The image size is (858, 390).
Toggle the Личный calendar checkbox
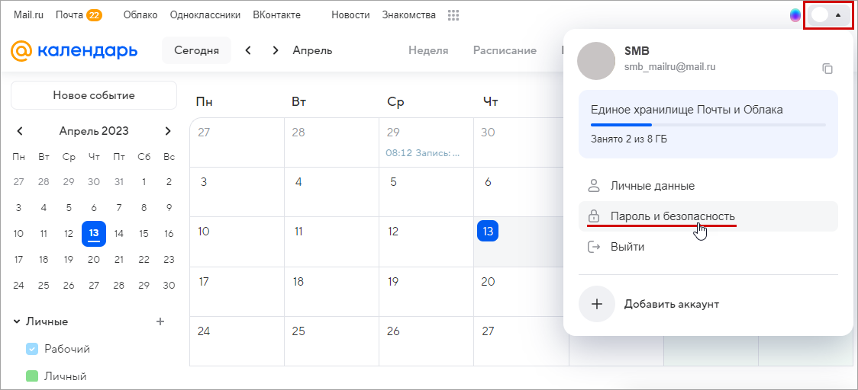point(32,376)
